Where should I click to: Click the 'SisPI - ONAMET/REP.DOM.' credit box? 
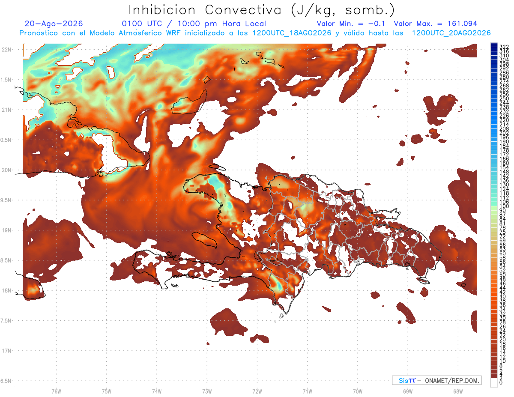(x=436, y=380)
